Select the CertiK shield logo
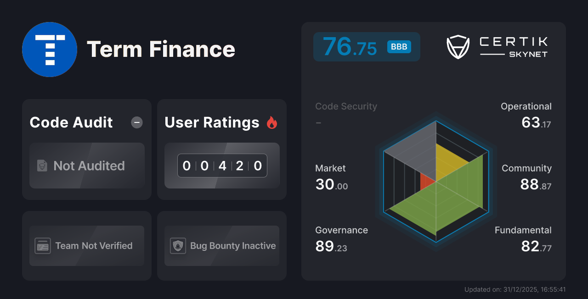The width and height of the screenshot is (588, 299). (x=458, y=46)
